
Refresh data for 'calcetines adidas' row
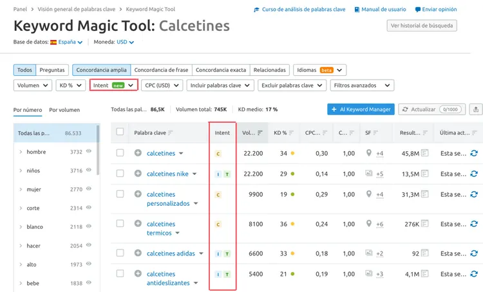(474, 253)
